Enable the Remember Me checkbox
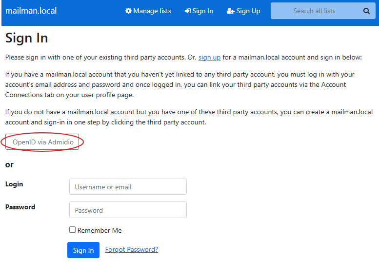 (x=72, y=230)
